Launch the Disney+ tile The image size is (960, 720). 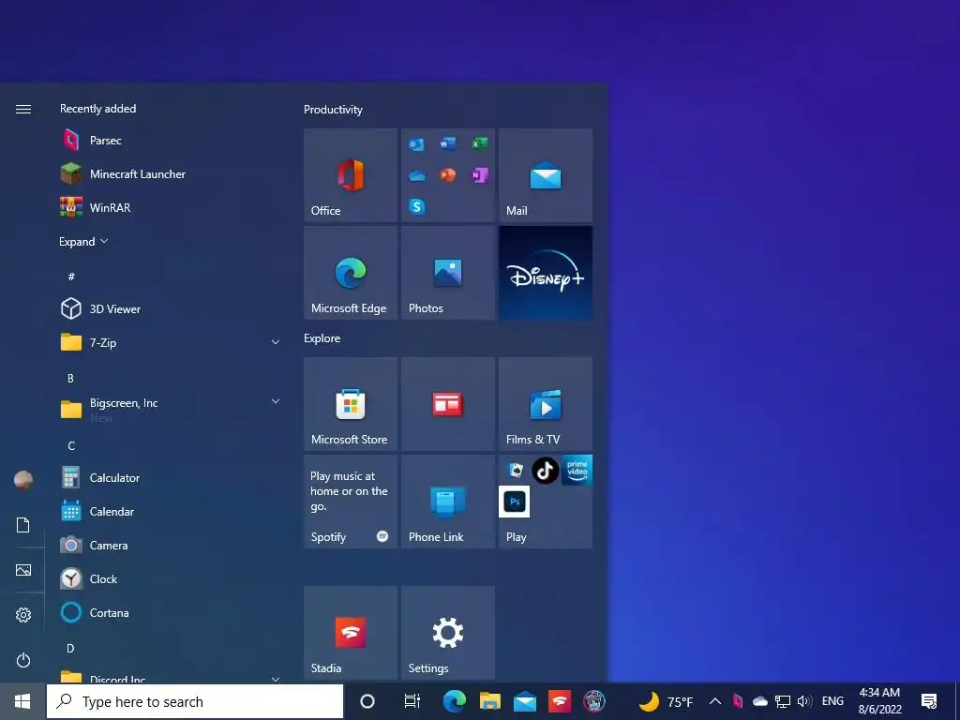546,273
